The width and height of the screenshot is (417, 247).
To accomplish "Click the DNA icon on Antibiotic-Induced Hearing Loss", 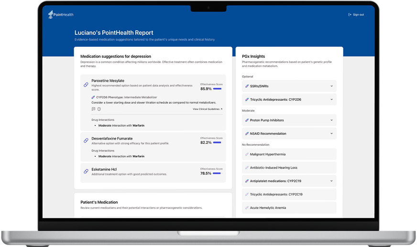I will point(247,168).
